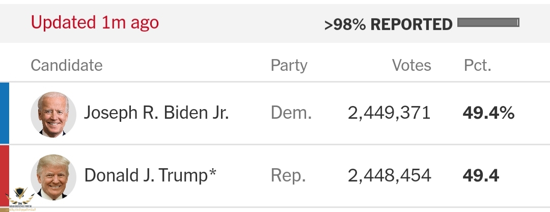Select the Pct. column header
550x212 pixels.
point(477,65)
